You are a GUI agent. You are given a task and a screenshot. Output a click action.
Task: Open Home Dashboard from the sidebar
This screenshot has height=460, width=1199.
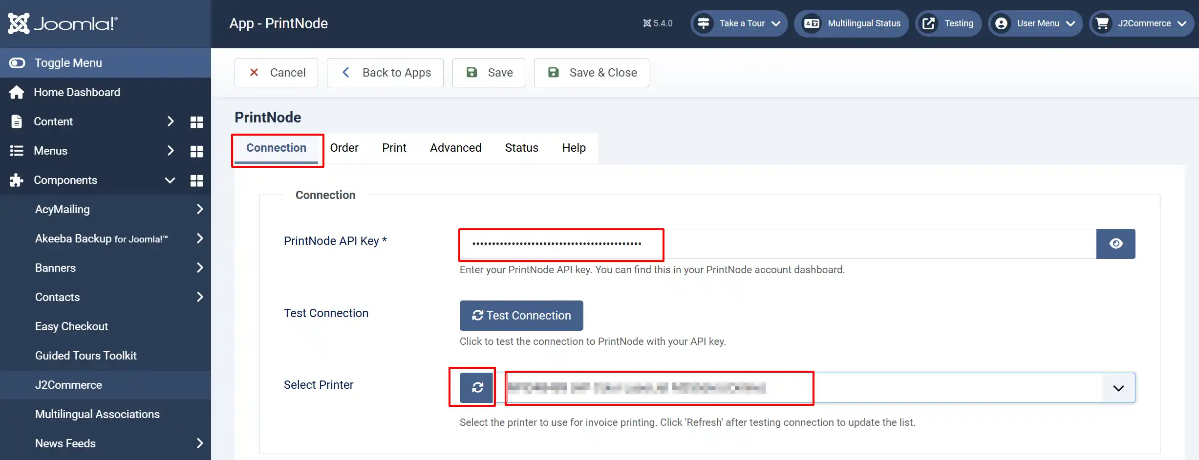(77, 92)
